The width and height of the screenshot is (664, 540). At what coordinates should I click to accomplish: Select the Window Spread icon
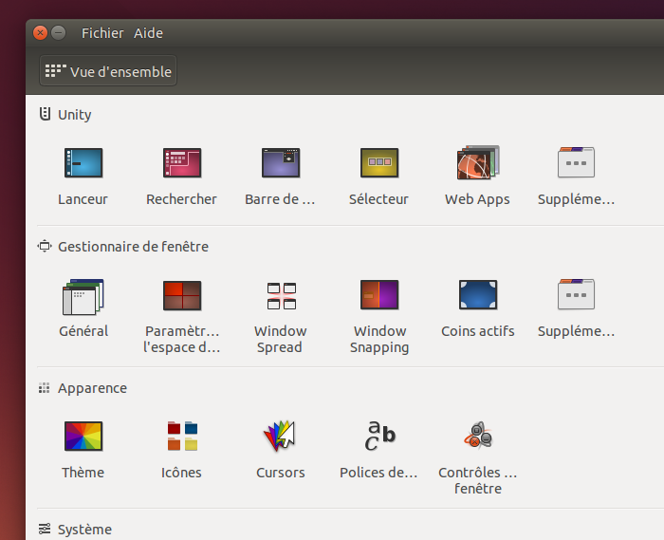tap(280, 296)
